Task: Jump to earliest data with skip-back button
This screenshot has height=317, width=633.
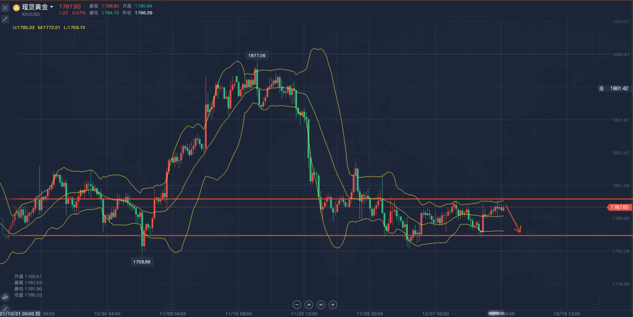Action: [x=309, y=305]
